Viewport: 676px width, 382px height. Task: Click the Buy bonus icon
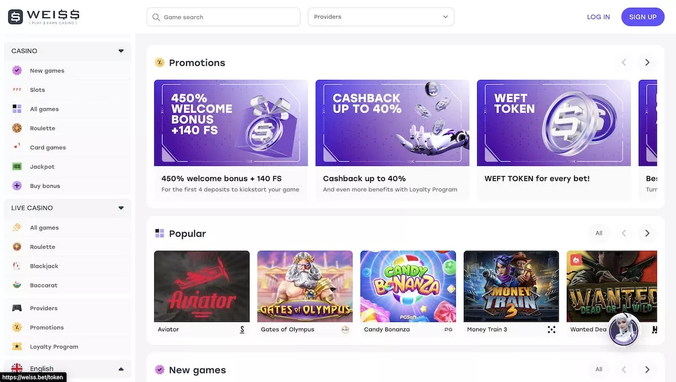[x=17, y=185]
